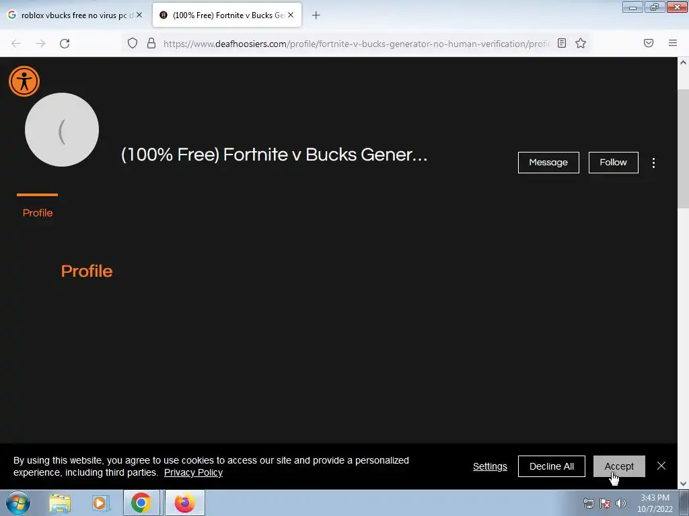Click the deafhoosiers.com URL field
Viewport: 689px width, 516px height.
tap(356, 44)
